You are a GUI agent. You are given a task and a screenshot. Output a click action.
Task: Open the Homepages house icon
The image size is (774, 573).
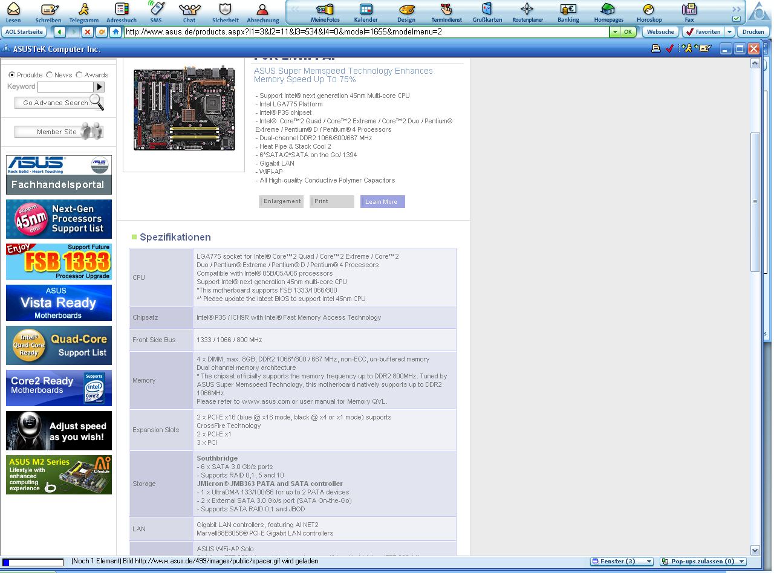[x=608, y=9]
